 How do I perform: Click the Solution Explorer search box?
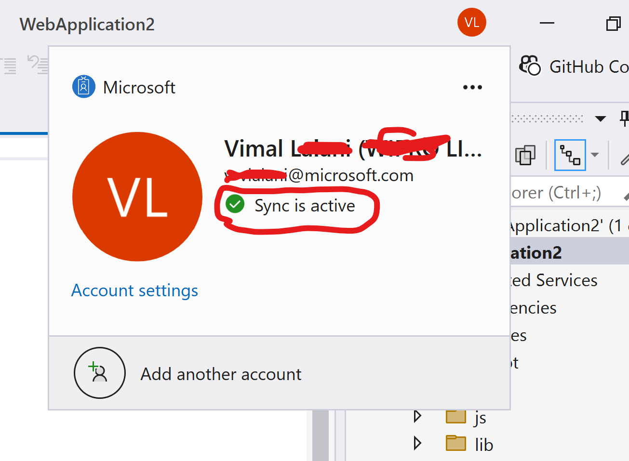tap(570, 193)
